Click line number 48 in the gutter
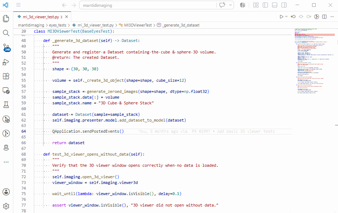338x213 pixels. (24, 41)
